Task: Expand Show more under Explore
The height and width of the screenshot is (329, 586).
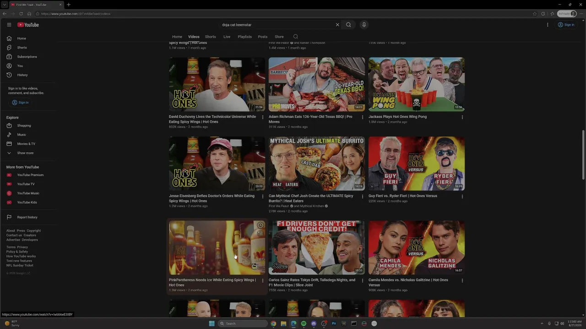Action: point(28,153)
